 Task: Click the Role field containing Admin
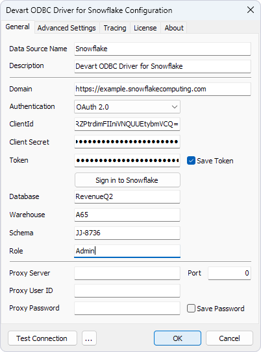[x=127, y=251]
